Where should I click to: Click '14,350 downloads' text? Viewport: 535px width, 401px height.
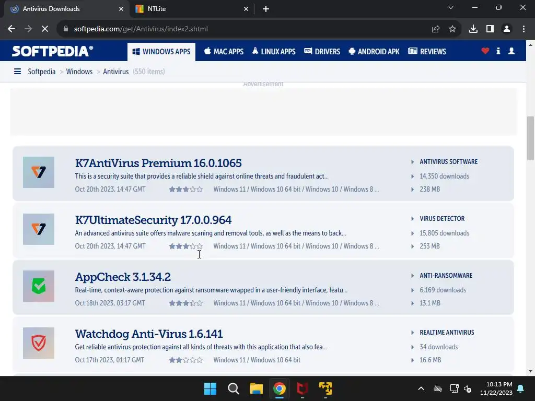point(444,176)
